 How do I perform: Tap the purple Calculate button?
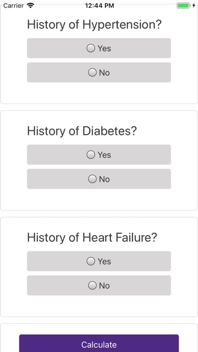coord(99,343)
